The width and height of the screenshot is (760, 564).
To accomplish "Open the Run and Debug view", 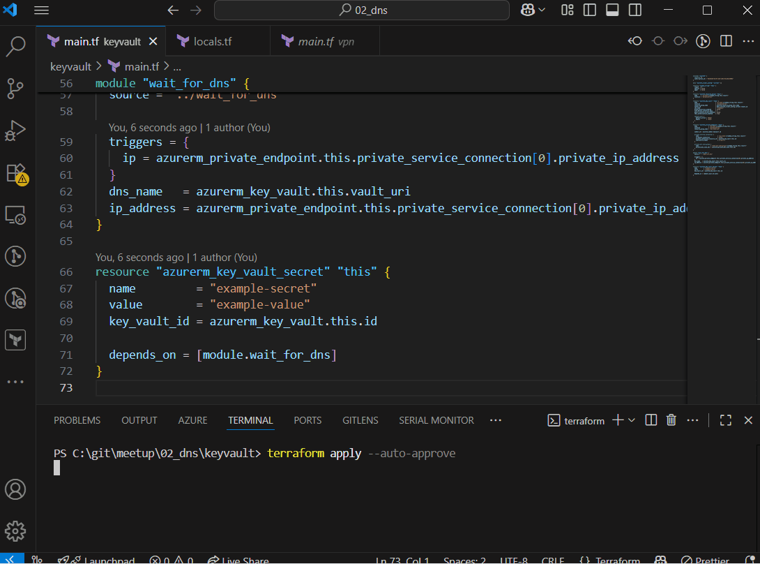I will 15,131.
